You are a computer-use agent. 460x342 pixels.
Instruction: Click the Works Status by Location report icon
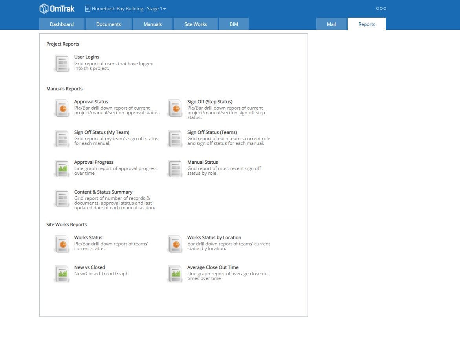coord(174,244)
